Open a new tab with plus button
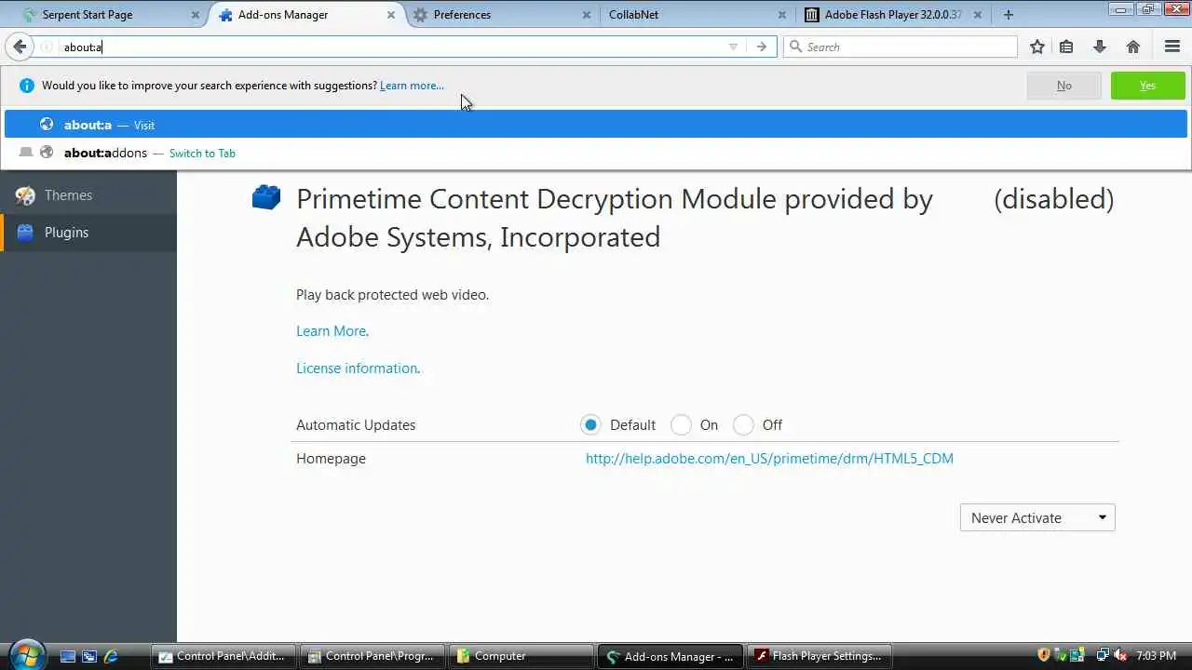 click(x=1009, y=15)
